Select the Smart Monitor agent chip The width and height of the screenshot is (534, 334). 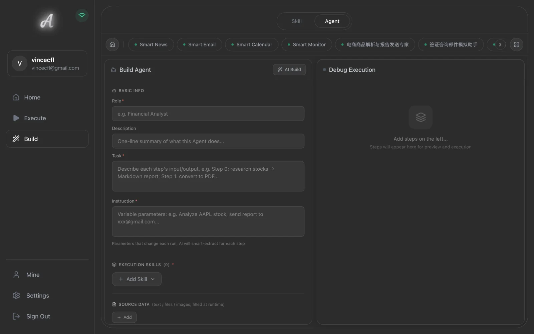pyautogui.click(x=307, y=44)
